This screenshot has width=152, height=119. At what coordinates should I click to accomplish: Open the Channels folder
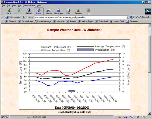pyautogui.click(x=132, y=21)
